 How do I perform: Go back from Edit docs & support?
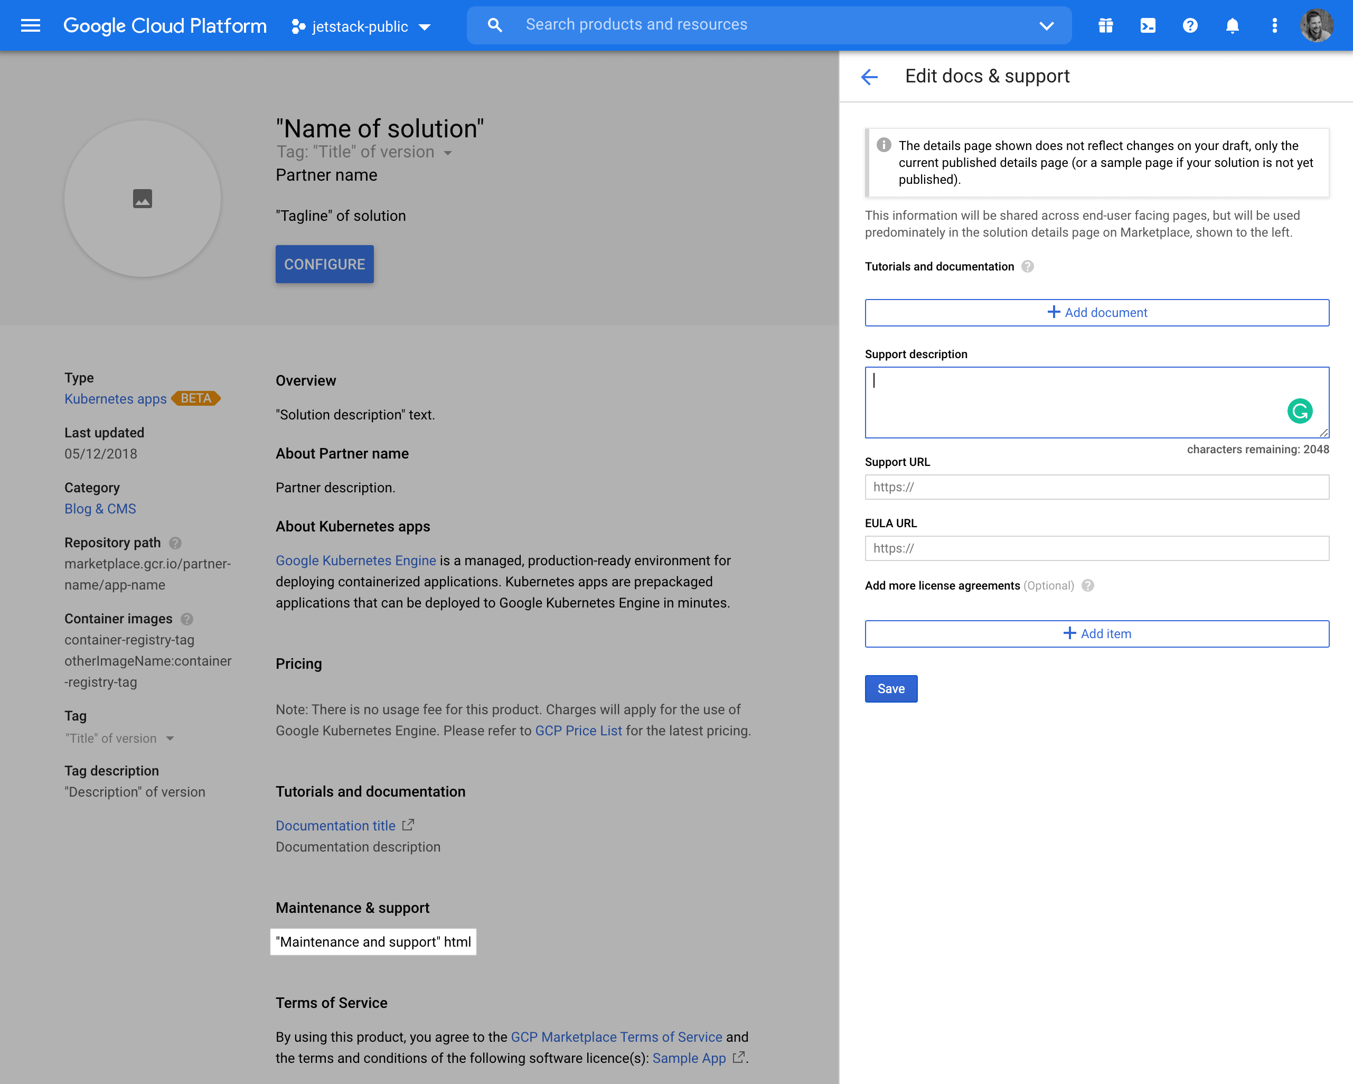pyautogui.click(x=870, y=77)
